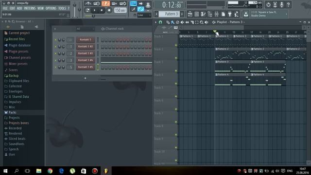
Task: Select the playlist playback speaker tool
Action: coord(206,22)
